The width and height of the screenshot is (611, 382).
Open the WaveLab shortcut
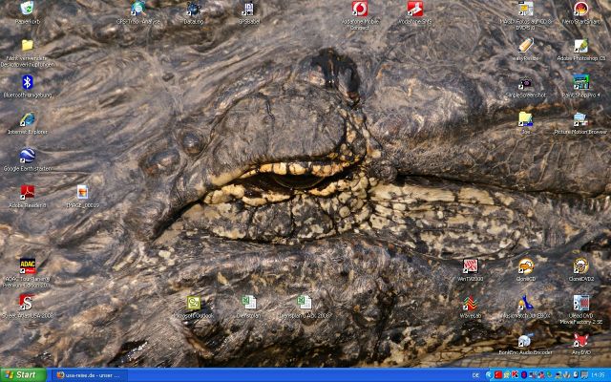471,303
